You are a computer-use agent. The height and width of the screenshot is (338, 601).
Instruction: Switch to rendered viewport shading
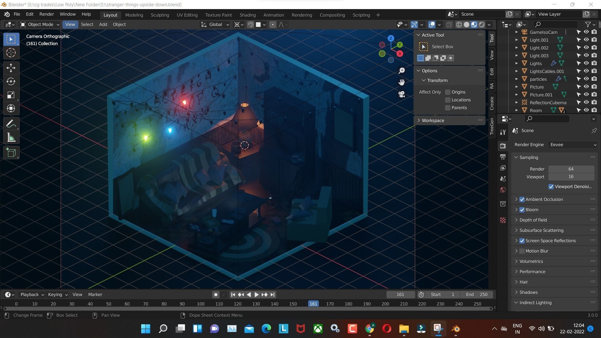(x=482, y=24)
